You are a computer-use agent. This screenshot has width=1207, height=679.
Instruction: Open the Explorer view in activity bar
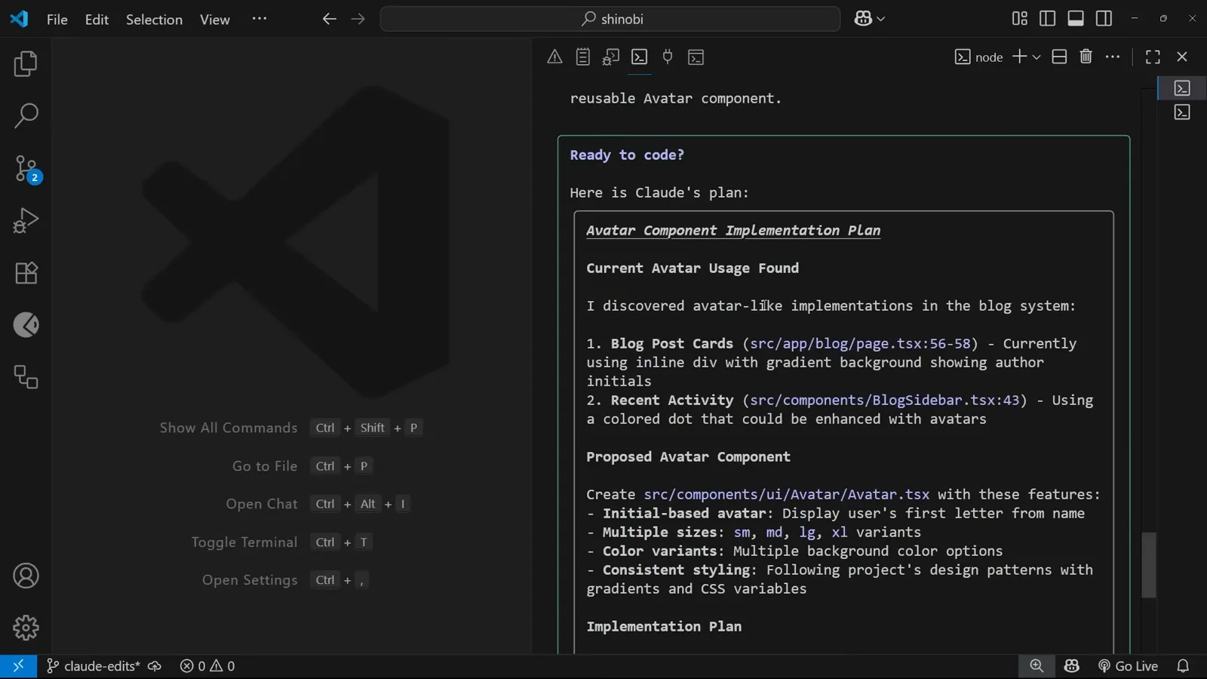[x=26, y=64]
